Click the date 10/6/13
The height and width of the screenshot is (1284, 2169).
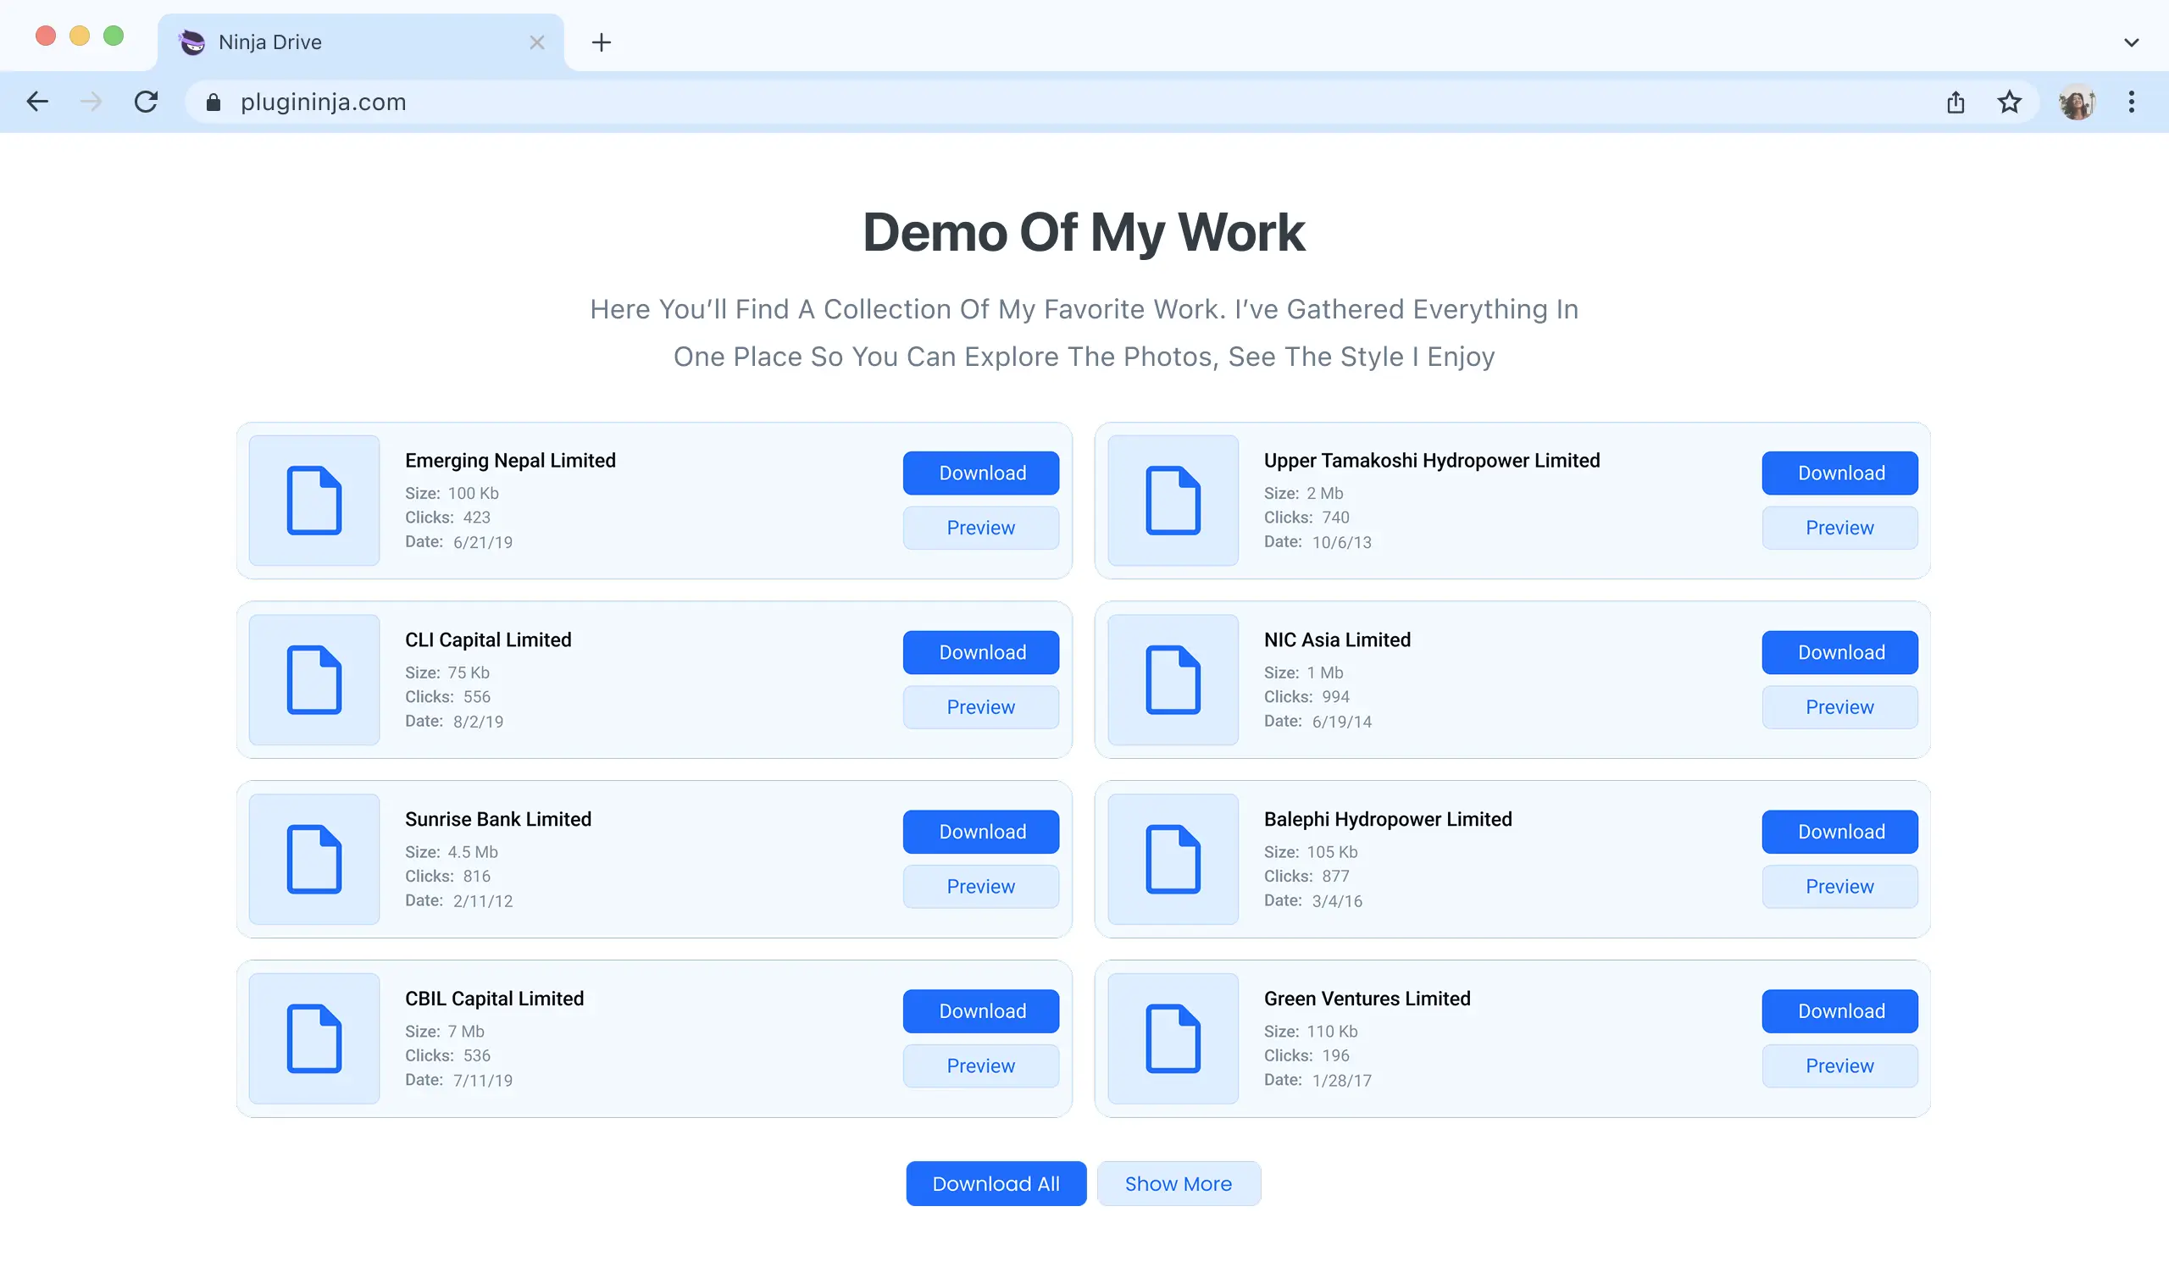1340,541
